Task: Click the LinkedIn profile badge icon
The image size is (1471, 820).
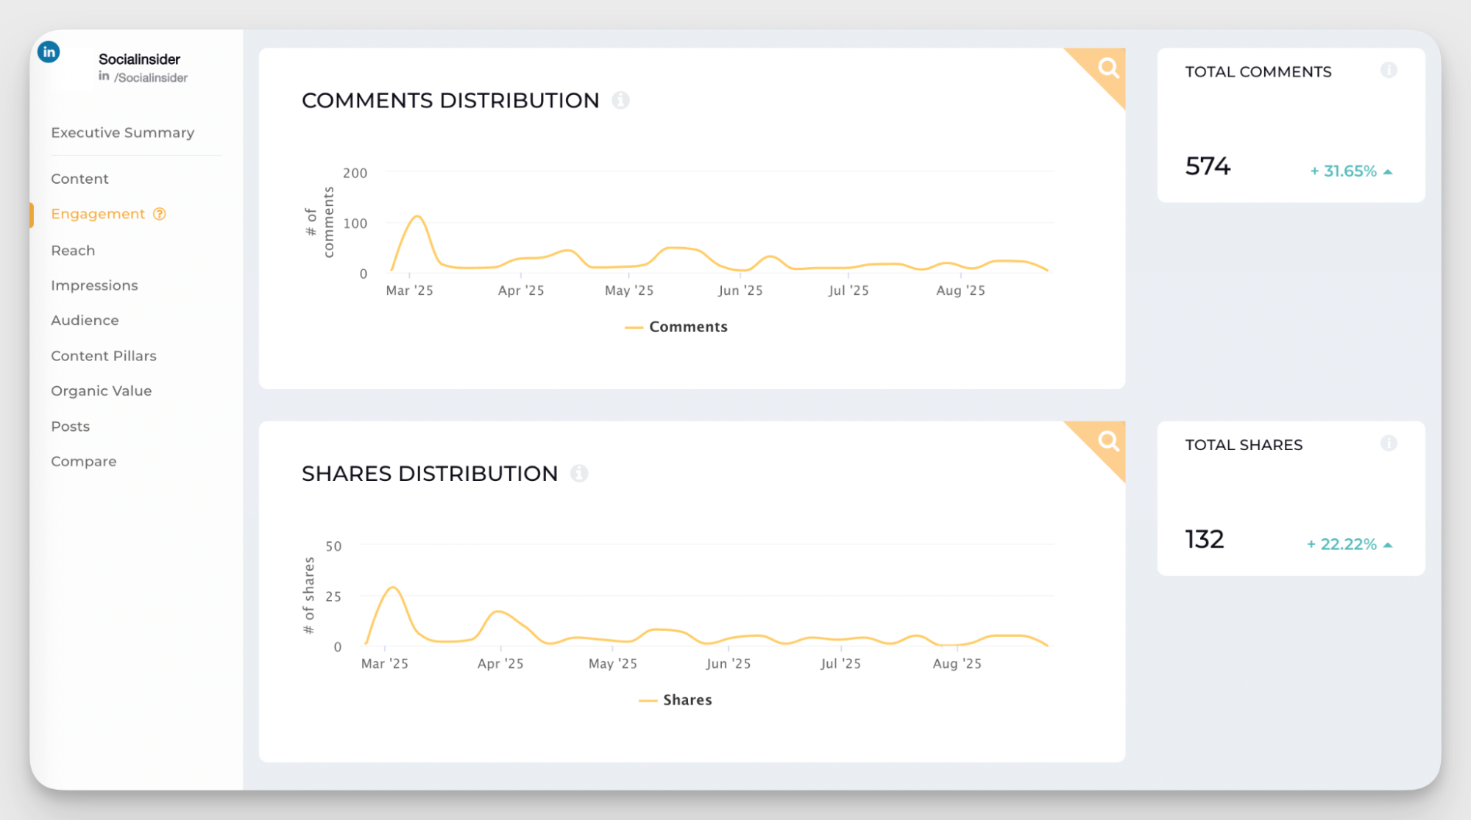Action: (x=49, y=52)
